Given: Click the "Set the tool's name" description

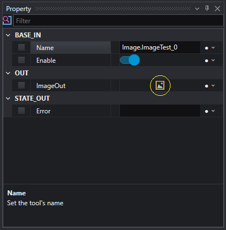Looking at the screenshot, I should point(35,203).
